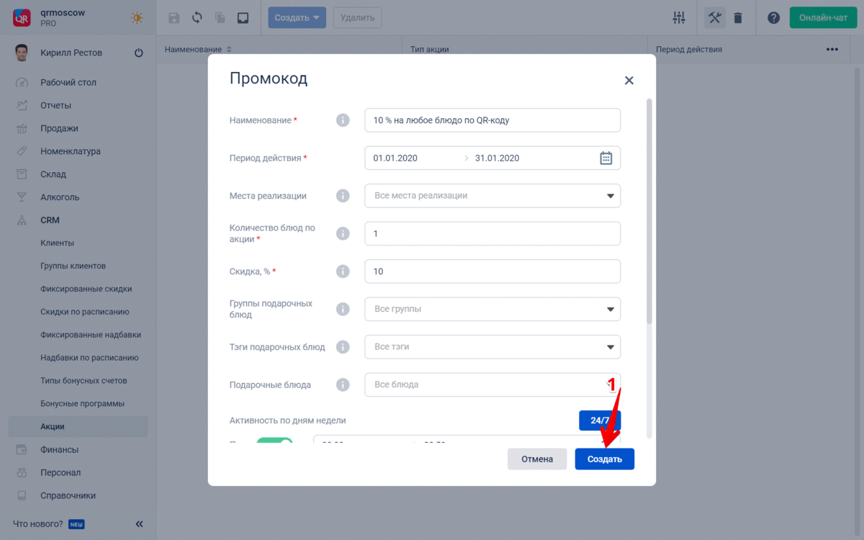Click the refresh sync icon in toolbar

pos(197,18)
